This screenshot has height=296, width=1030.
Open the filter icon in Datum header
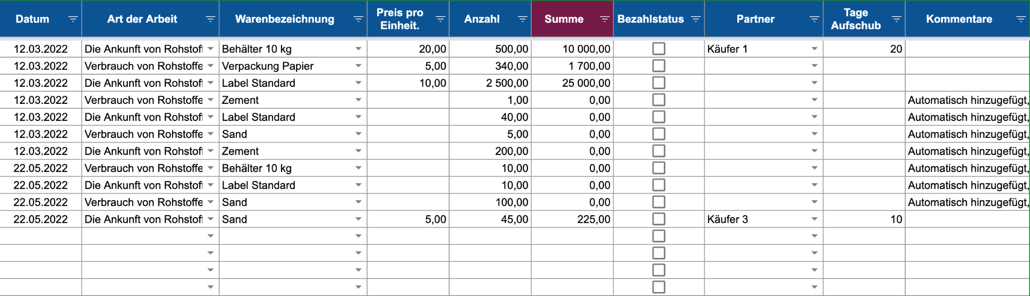click(x=73, y=19)
